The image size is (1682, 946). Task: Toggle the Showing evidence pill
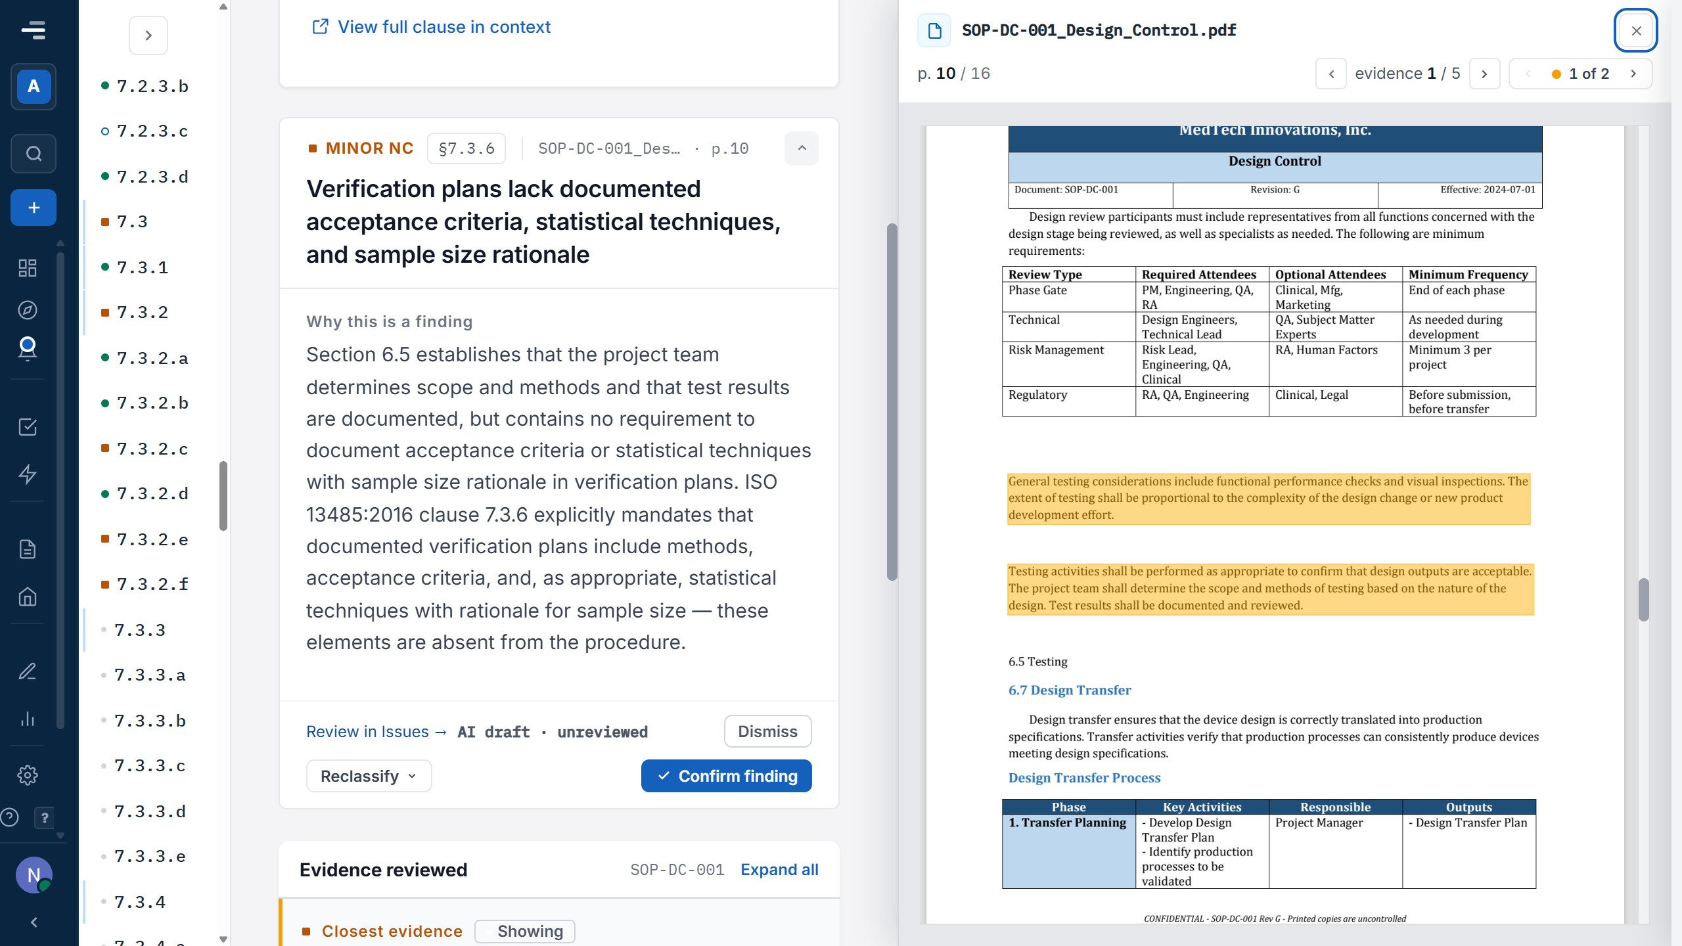click(525, 931)
